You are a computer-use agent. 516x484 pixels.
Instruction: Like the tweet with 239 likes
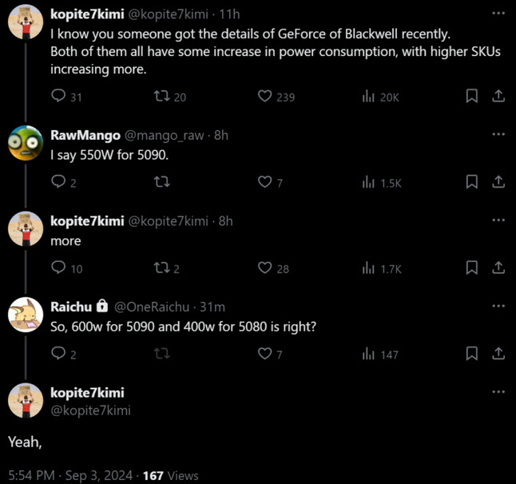[x=265, y=97]
